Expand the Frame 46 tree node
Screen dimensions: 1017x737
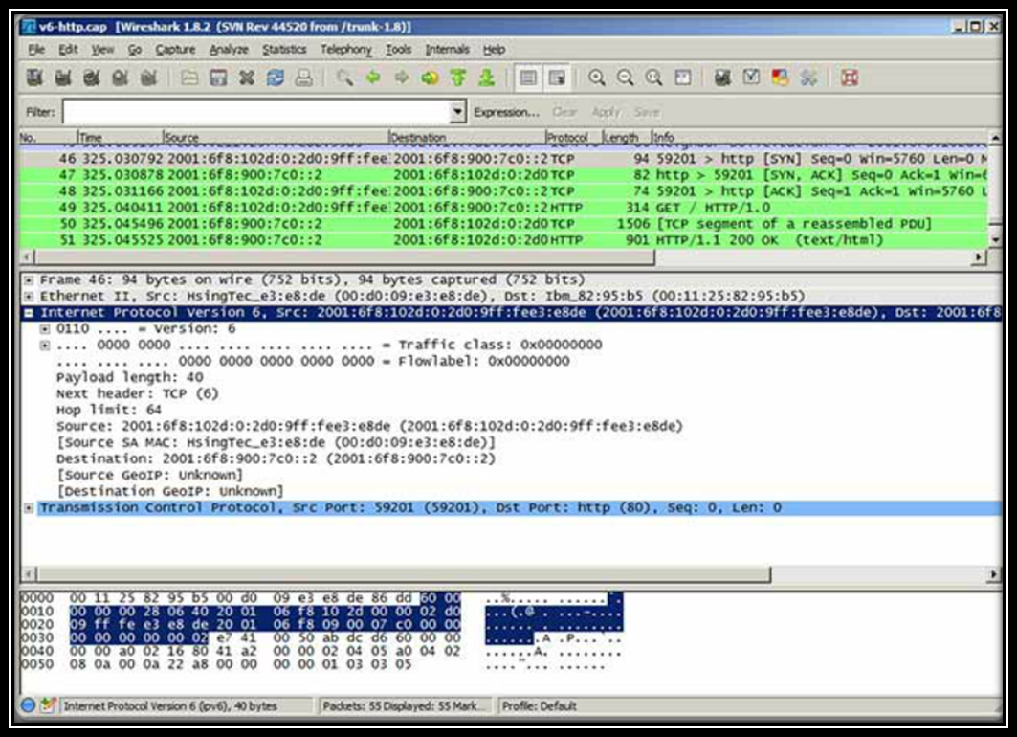click(30, 280)
